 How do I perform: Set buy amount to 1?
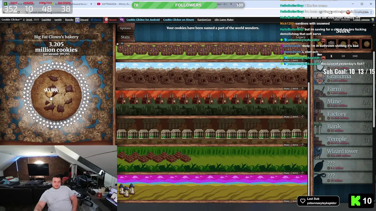click(331, 56)
